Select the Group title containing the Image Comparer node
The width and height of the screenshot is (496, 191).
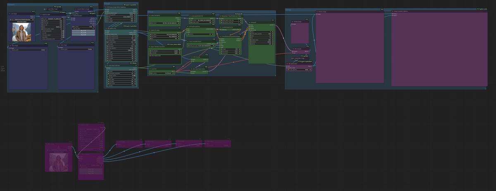coord(288,10)
